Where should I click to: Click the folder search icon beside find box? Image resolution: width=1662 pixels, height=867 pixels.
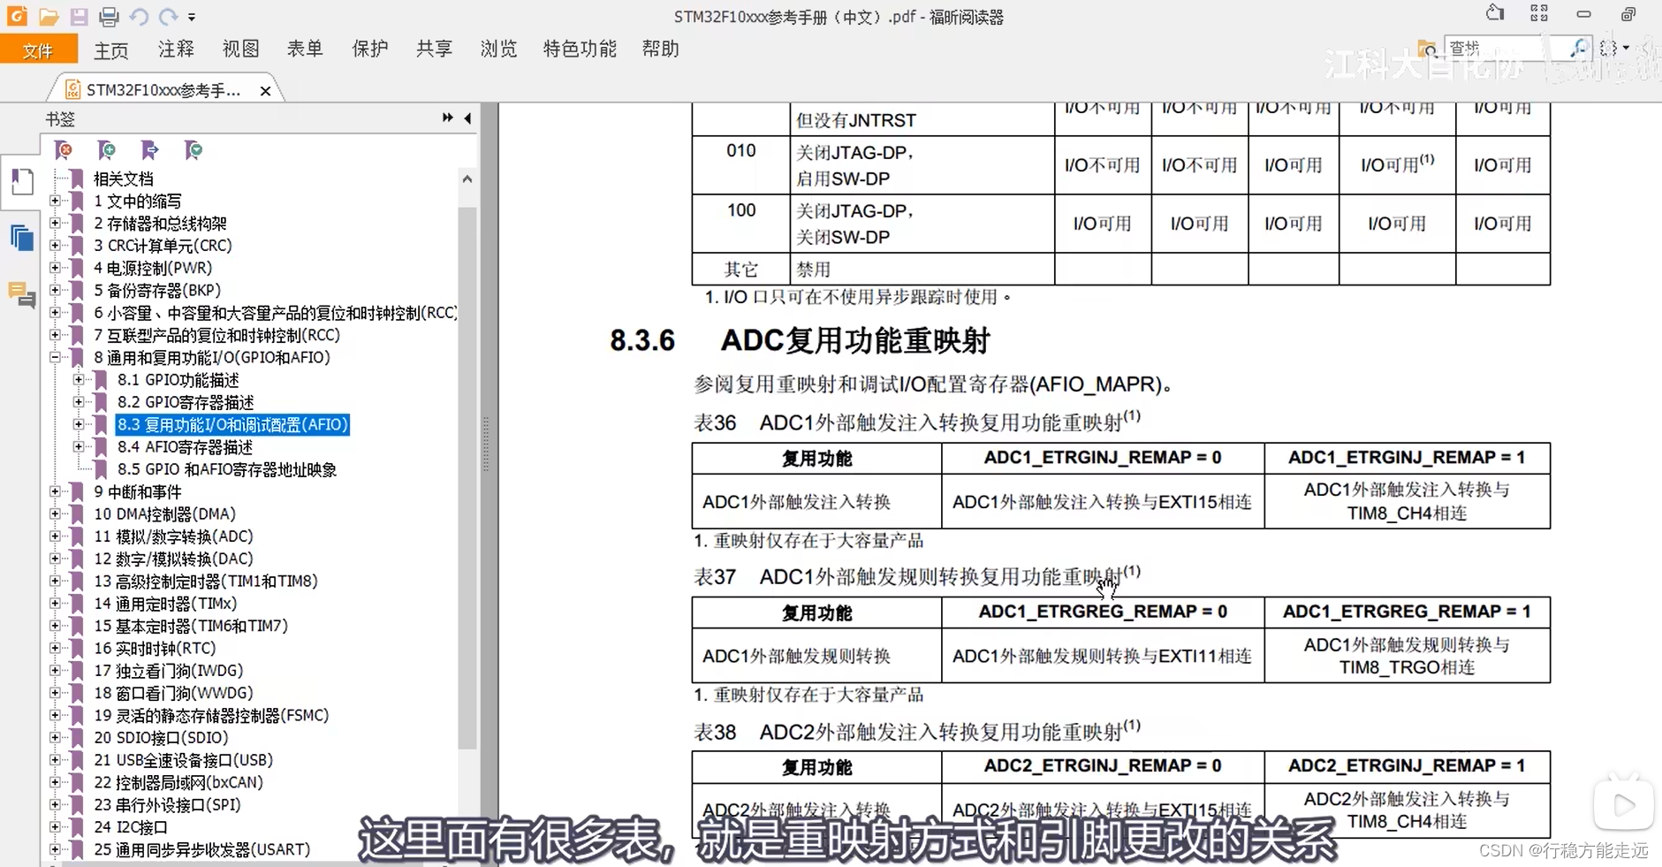click(x=1426, y=49)
